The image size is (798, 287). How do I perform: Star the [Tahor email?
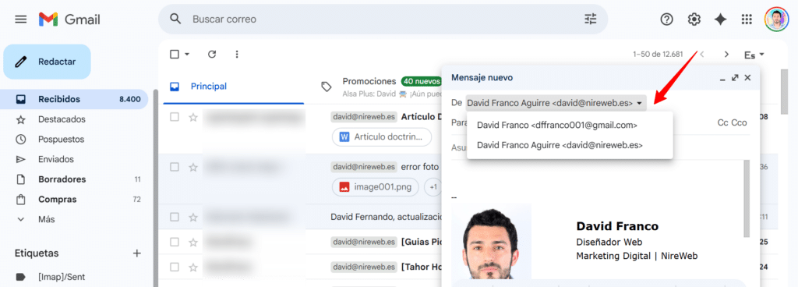pyautogui.click(x=193, y=268)
